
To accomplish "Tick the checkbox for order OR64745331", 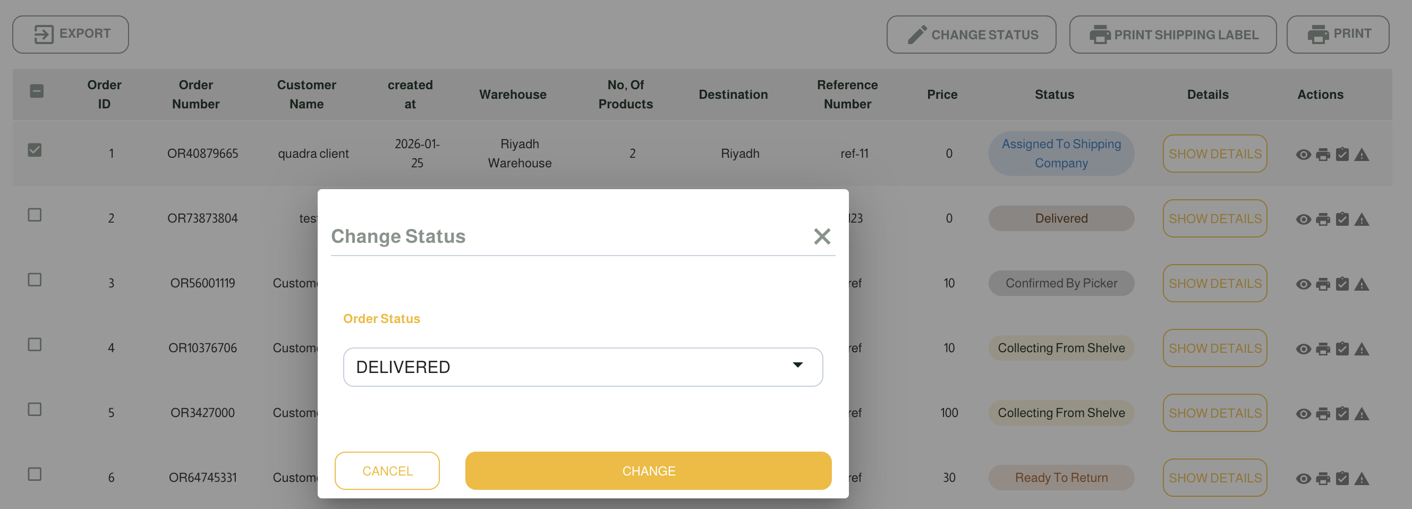I will coord(35,473).
